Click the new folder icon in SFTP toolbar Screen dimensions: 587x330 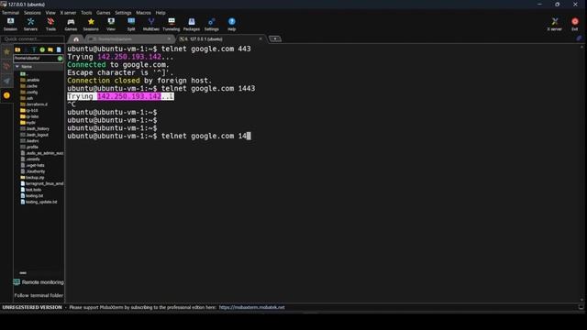(x=50, y=49)
